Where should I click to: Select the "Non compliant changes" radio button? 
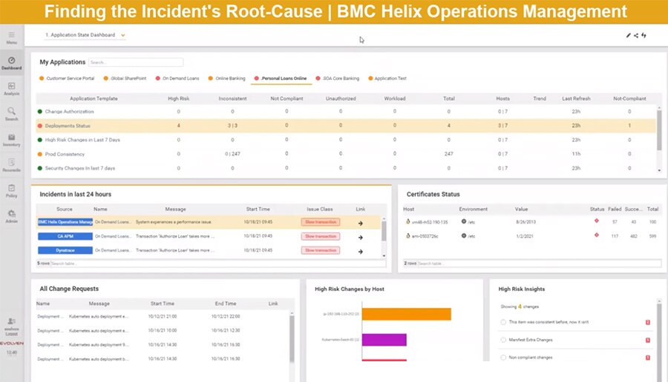(503, 357)
